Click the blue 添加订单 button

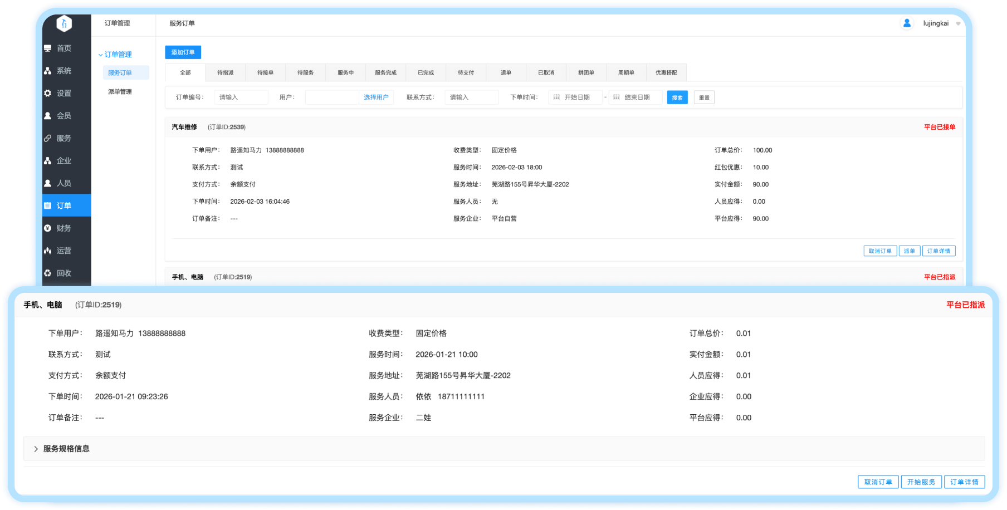point(183,52)
